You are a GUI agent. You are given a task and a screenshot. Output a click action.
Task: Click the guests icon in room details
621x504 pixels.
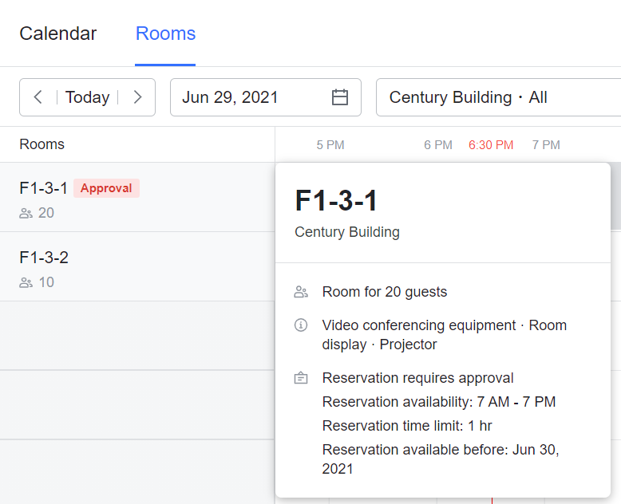tap(301, 292)
